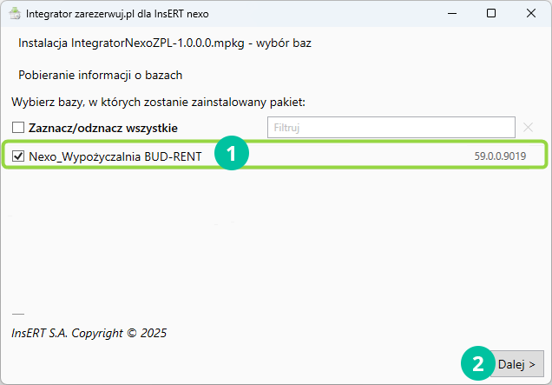Close the Integrator installer window
Screen dimensions: 552x385
tap(531, 15)
